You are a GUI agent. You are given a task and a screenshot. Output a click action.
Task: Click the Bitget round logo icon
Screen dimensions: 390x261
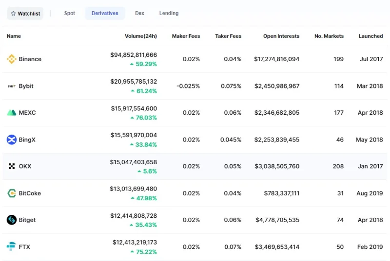(x=11, y=220)
